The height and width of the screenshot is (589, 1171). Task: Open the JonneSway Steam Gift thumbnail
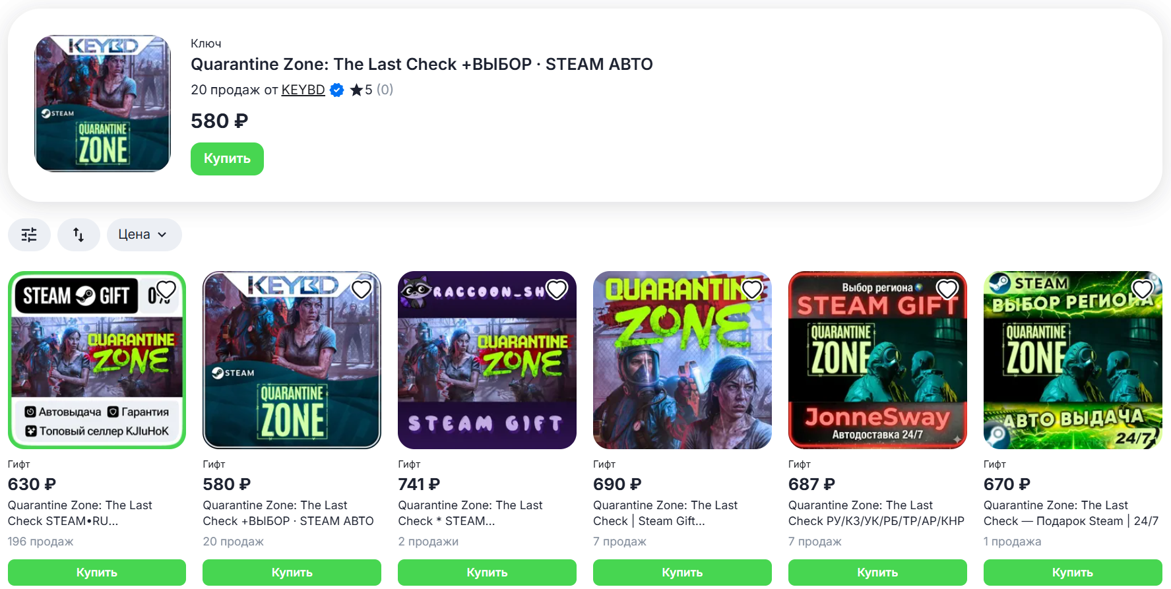(x=877, y=360)
